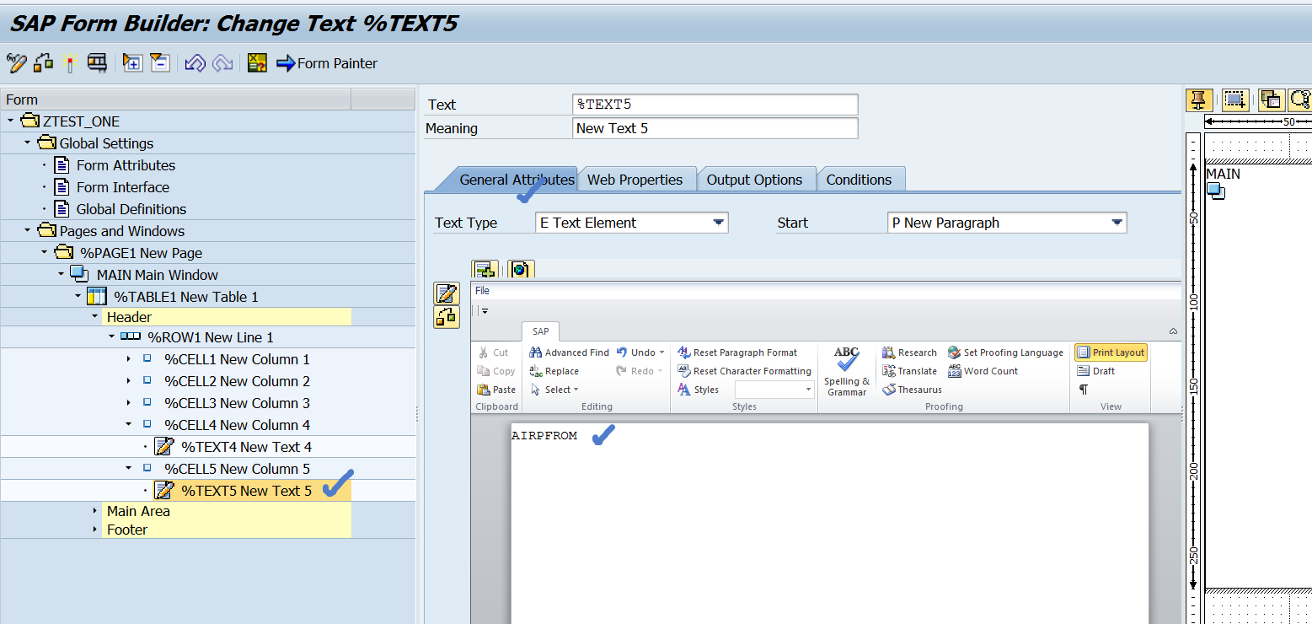The image size is (1312, 624).
Task: Select the Form Attributes tree node
Action: pyautogui.click(x=126, y=165)
